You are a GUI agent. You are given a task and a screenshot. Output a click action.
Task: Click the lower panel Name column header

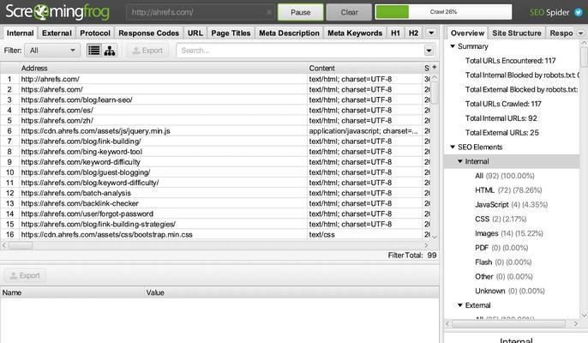72,292
